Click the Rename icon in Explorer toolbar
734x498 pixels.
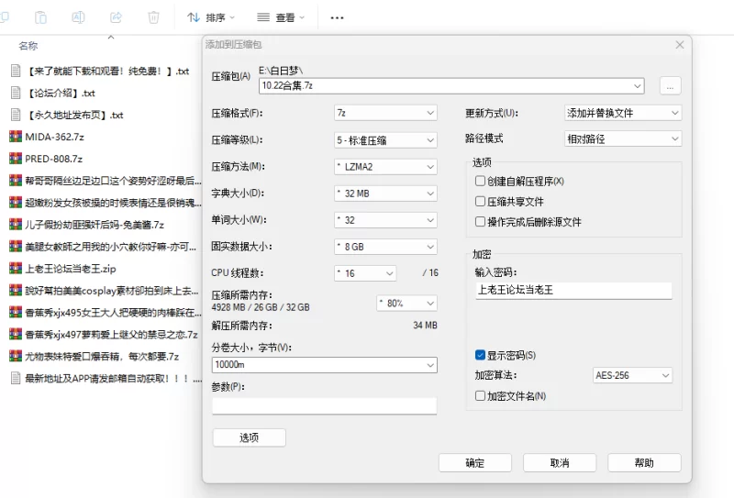point(79,17)
